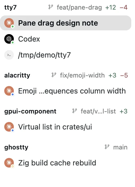Open Virtual list in crates/ui session
This screenshot has height=187, width=135.
click(66, 127)
